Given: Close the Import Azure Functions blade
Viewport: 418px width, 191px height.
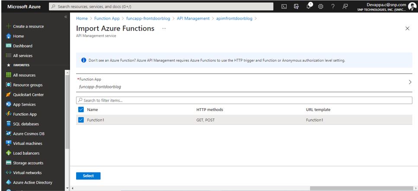Looking at the screenshot, I should (x=407, y=28).
